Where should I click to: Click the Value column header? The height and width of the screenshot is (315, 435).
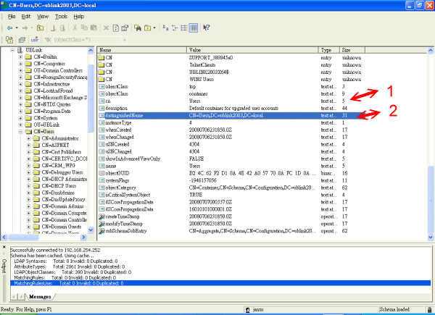coord(253,50)
